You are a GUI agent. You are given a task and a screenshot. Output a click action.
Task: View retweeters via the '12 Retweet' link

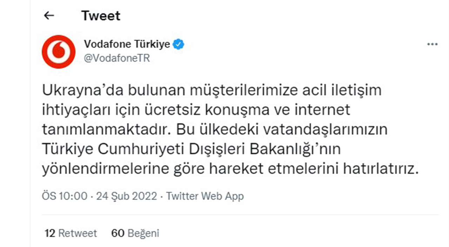(70, 233)
